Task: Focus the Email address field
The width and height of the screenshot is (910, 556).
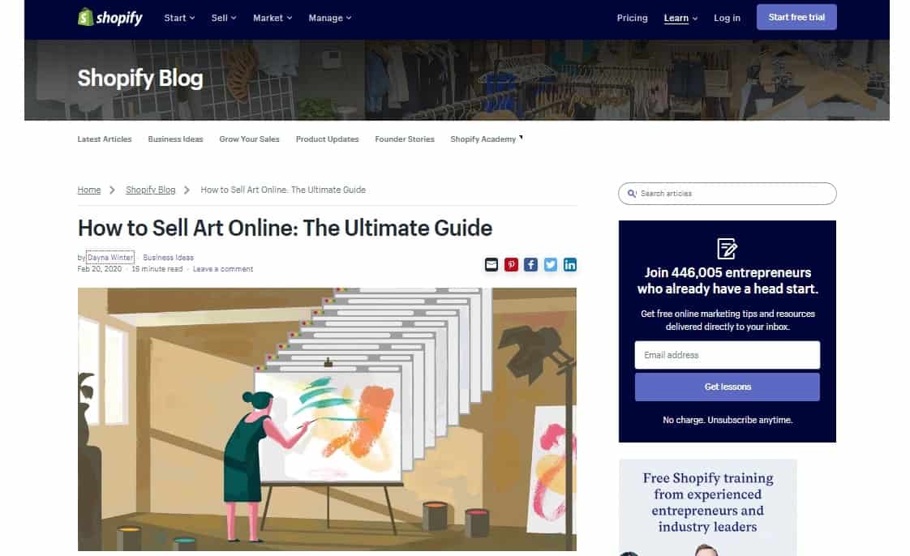Action: (728, 355)
